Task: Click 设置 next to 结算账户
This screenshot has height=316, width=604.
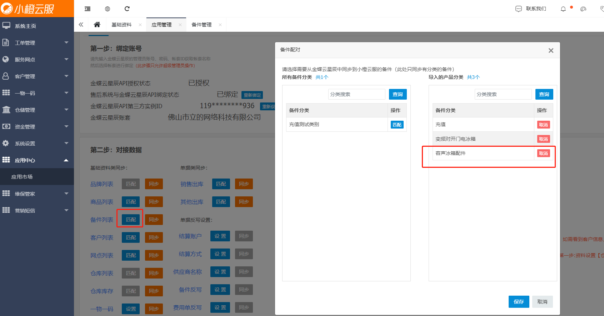Action: coord(220,236)
